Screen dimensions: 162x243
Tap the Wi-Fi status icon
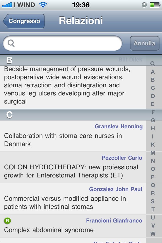pyautogui.click(x=43, y=5)
